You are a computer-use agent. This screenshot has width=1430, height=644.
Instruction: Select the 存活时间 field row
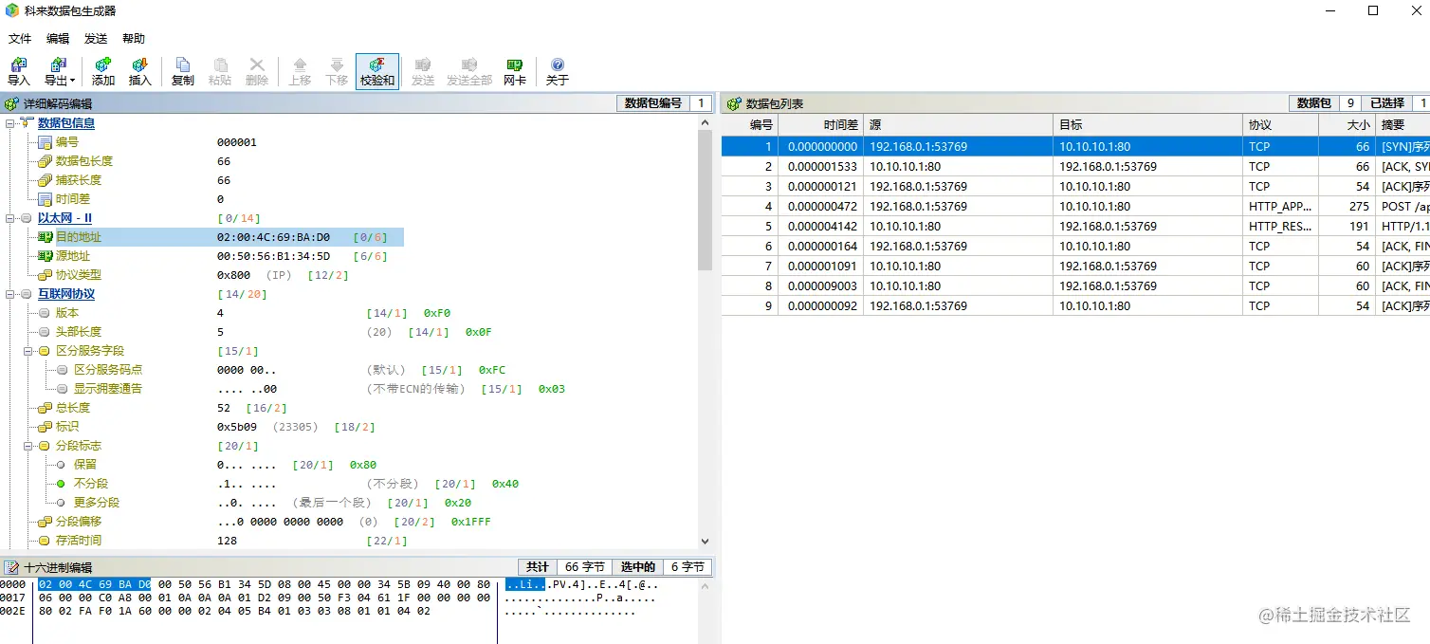pyautogui.click(x=222, y=541)
